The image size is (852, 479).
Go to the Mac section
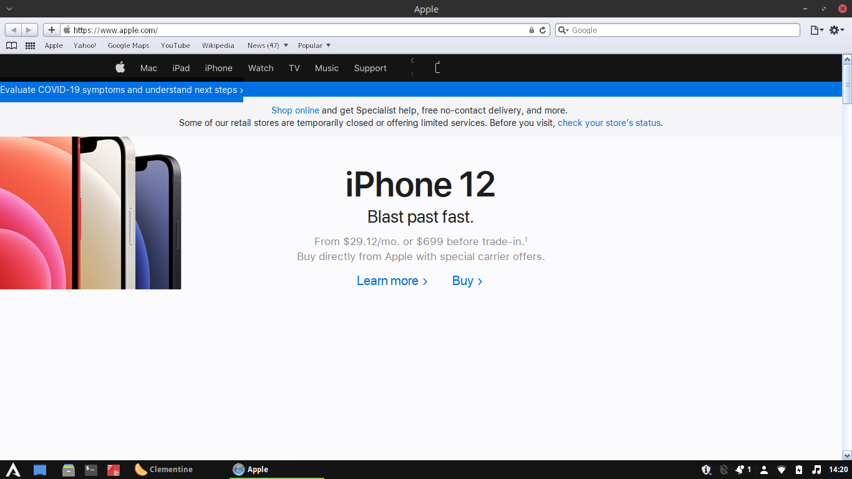(148, 68)
